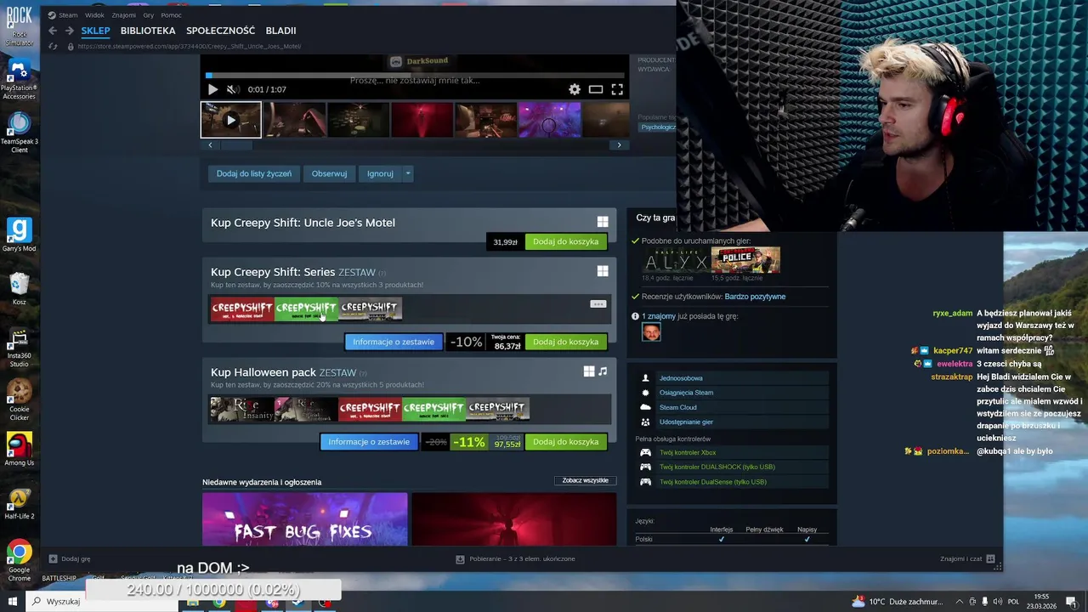Add Halloween pack bundle to cart
This screenshot has height=612, width=1088.
tap(565, 442)
